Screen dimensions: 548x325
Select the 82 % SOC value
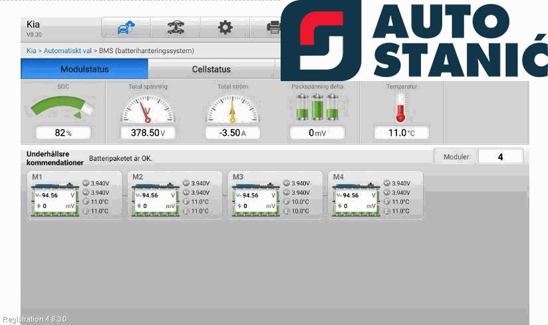coord(63,133)
